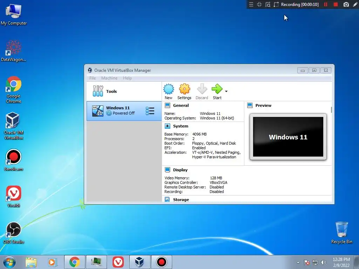Viewport: 359px width, 269px height.
Task: Switch to VirtualBox in the taskbar
Action: 140,262
